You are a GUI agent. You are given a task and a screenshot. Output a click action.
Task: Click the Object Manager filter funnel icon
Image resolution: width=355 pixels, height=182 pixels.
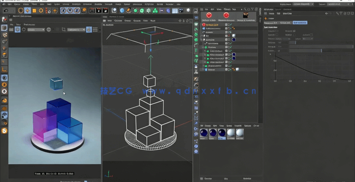click(252, 9)
